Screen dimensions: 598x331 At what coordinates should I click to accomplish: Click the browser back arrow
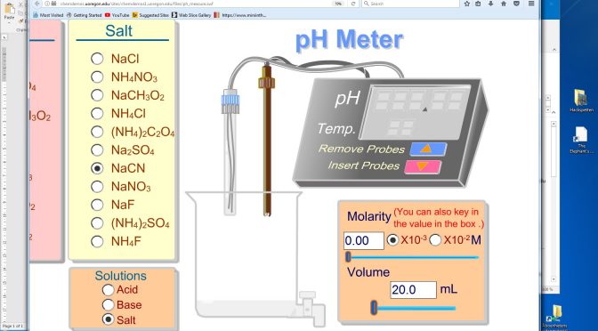point(36,4)
